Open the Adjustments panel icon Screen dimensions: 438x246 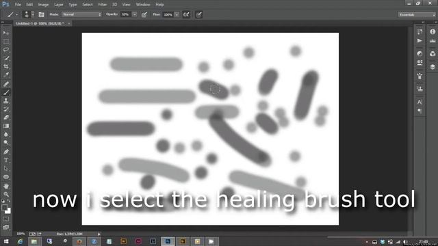(x=420, y=53)
